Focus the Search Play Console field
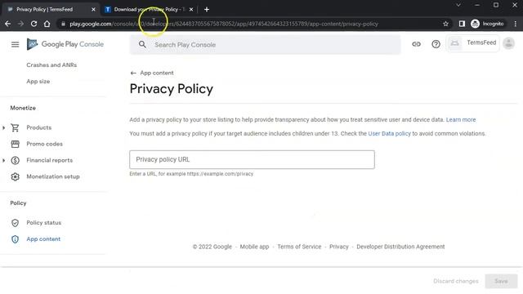 point(265,45)
